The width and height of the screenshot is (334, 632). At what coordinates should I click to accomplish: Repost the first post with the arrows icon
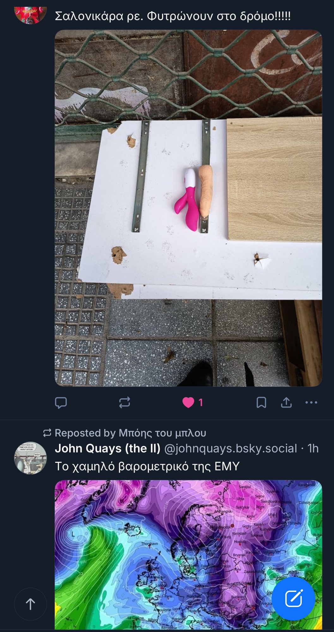[124, 403]
